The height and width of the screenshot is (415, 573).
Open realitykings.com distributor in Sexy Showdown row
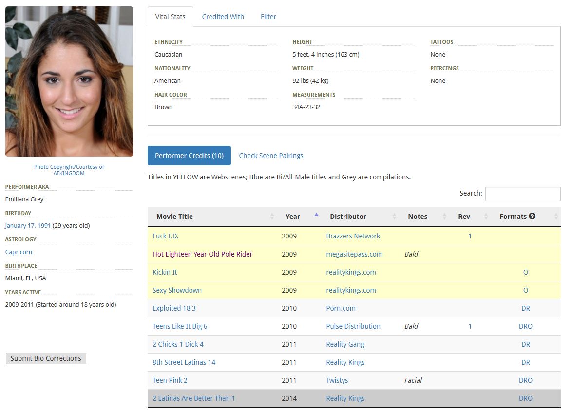[351, 290]
